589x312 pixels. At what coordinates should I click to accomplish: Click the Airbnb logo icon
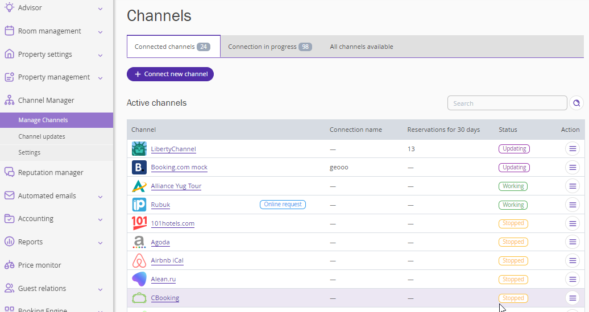coord(139,260)
